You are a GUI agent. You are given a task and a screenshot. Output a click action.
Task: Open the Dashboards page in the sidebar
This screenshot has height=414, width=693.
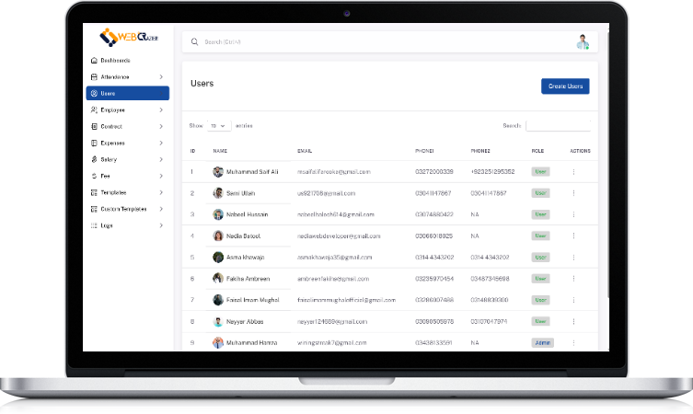click(x=114, y=61)
